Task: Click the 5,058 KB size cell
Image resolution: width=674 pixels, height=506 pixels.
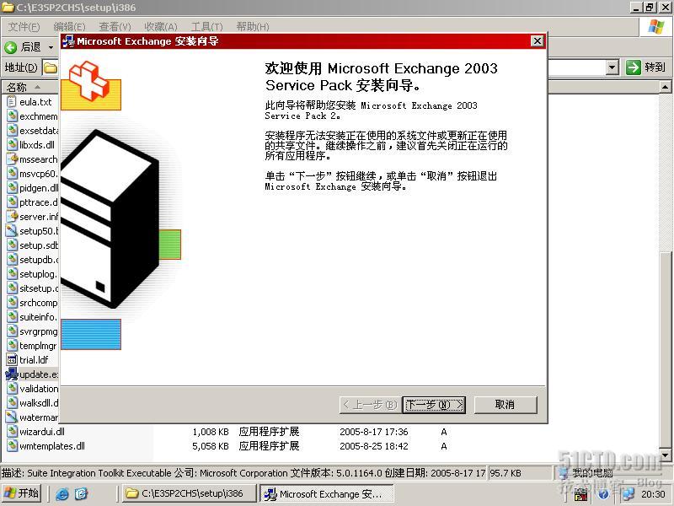Action: (211, 446)
